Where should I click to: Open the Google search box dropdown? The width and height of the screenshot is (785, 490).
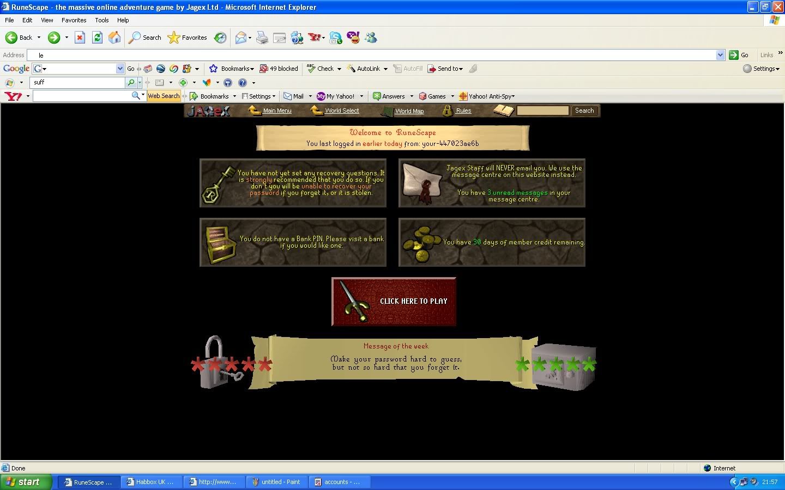tap(120, 69)
